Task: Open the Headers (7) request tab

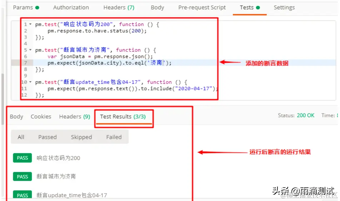Action: tap(119, 7)
